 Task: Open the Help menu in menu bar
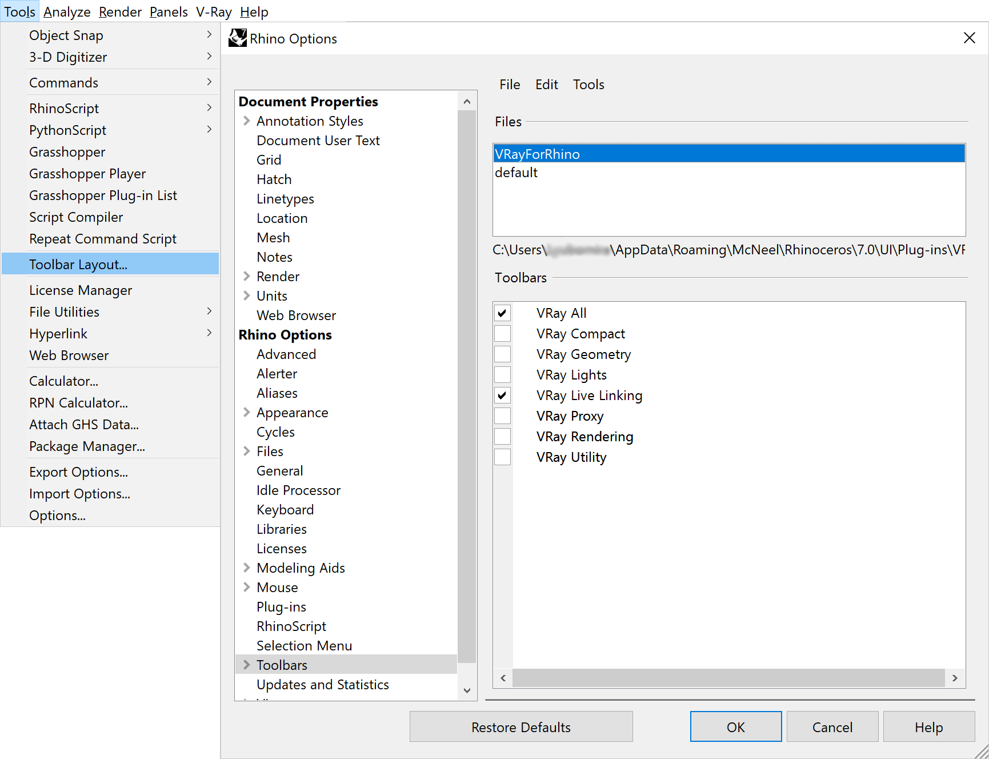(254, 11)
